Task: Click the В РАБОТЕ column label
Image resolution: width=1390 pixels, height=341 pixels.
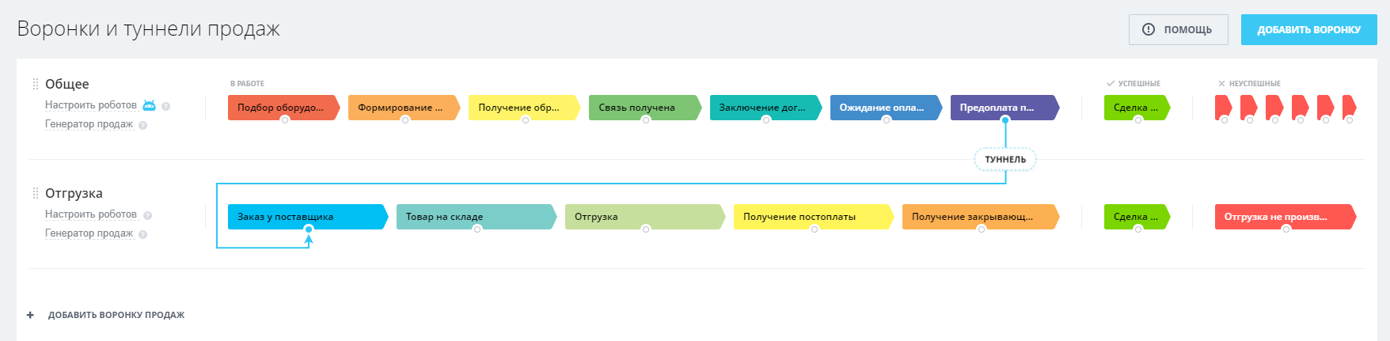Action: tap(247, 84)
